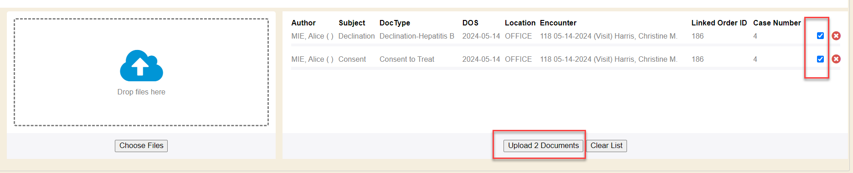Image resolution: width=853 pixels, height=173 pixels.
Task: Click the blue cloud upload icon
Action: coord(141,66)
